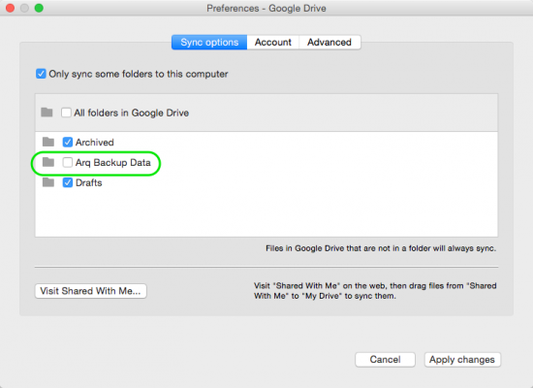Check the All folders in Google Drive box
This screenshot has width=533, height=388.
66,113
